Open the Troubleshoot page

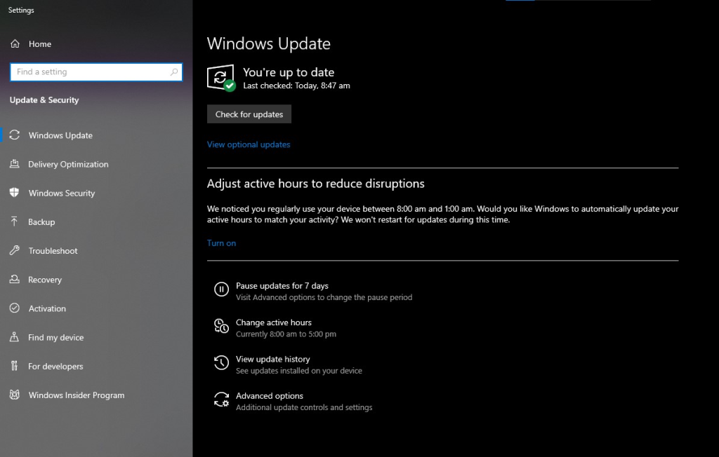53,251
